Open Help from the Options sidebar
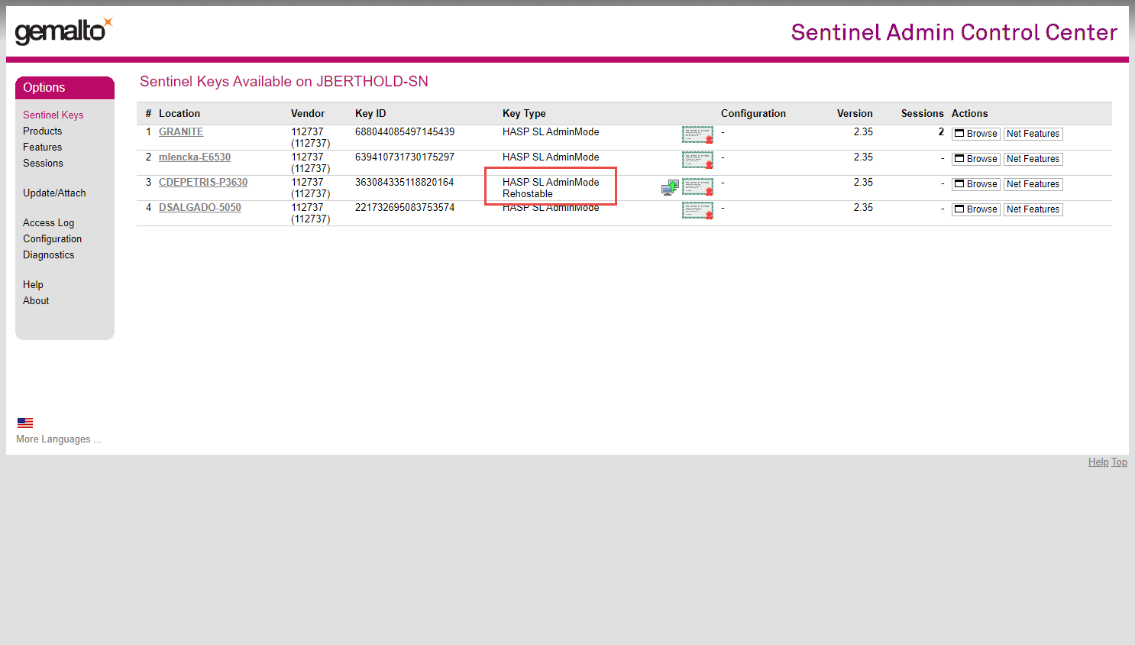 click(33, 284)
